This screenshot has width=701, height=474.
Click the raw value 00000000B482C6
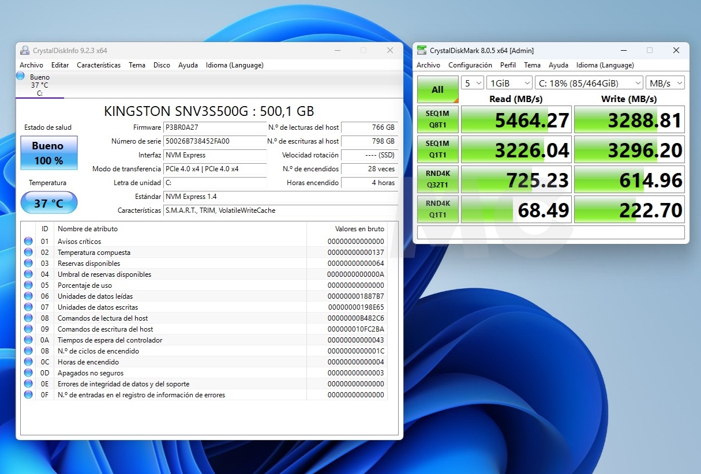[355, 318]
